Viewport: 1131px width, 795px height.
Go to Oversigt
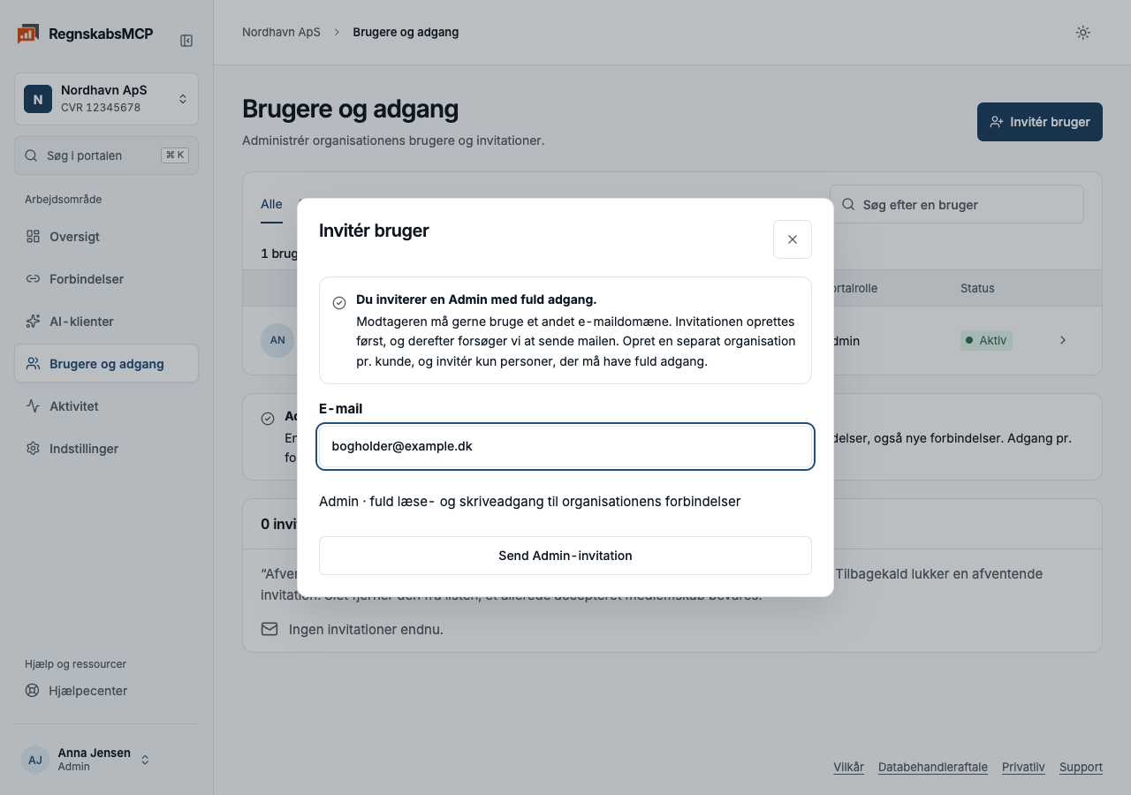coord(106,237)
